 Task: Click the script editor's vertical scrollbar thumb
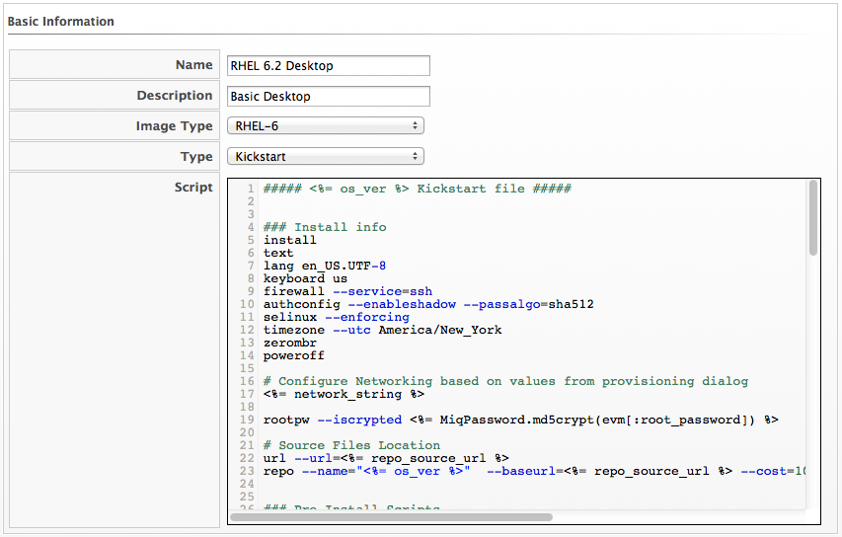tap(812, 217)
